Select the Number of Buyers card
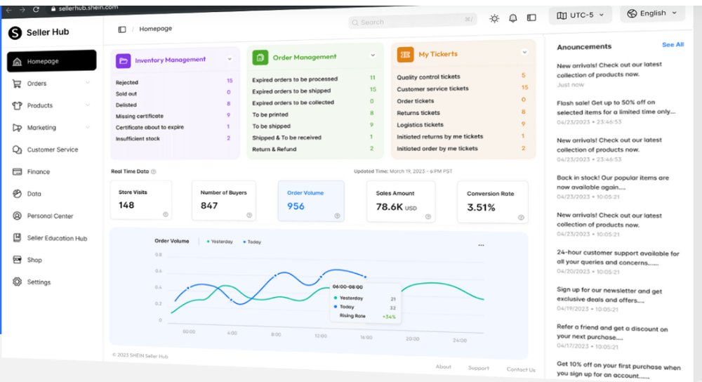Screen dimensions: 702x382 tap(224, 200)
